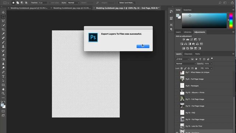Add a Photo Filter adjustment

click(193, 44)
